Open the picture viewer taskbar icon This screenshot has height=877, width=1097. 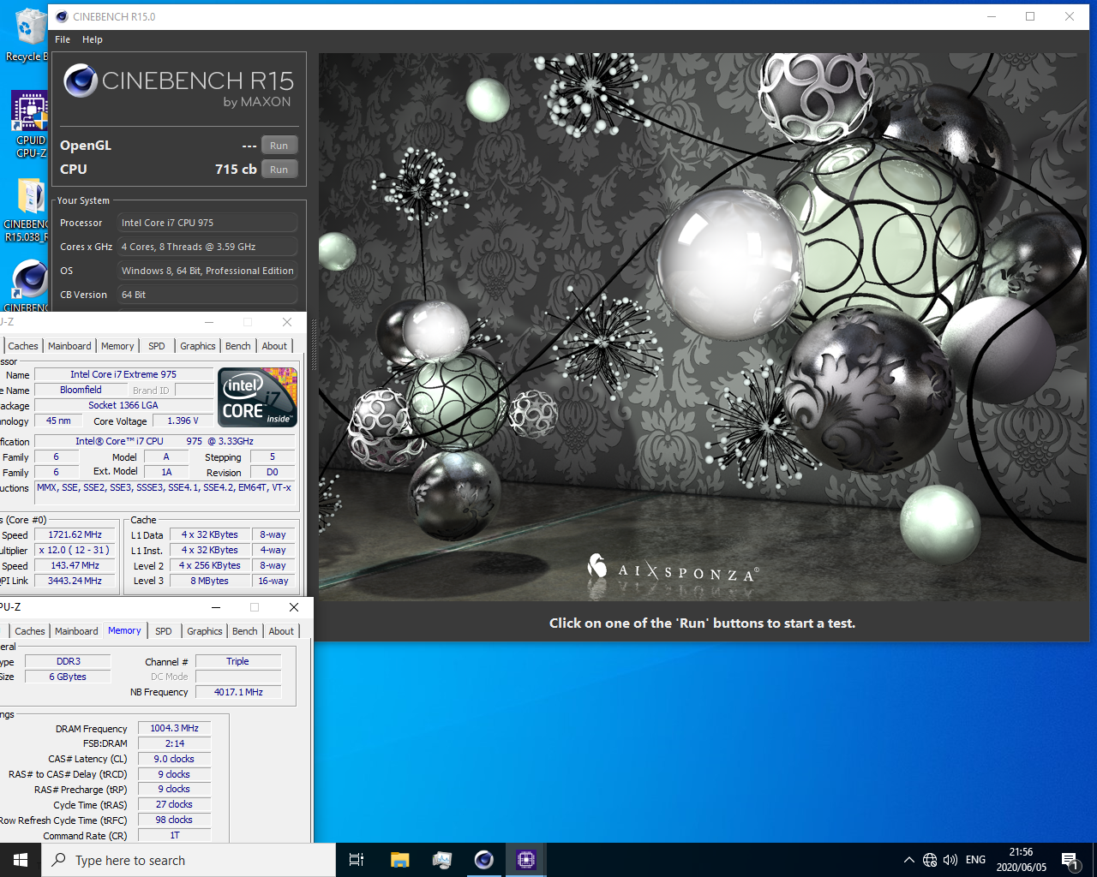441,860
